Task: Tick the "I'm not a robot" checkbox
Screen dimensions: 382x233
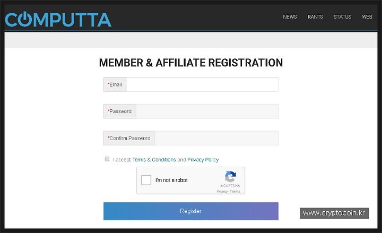Action: coord(146,180)
